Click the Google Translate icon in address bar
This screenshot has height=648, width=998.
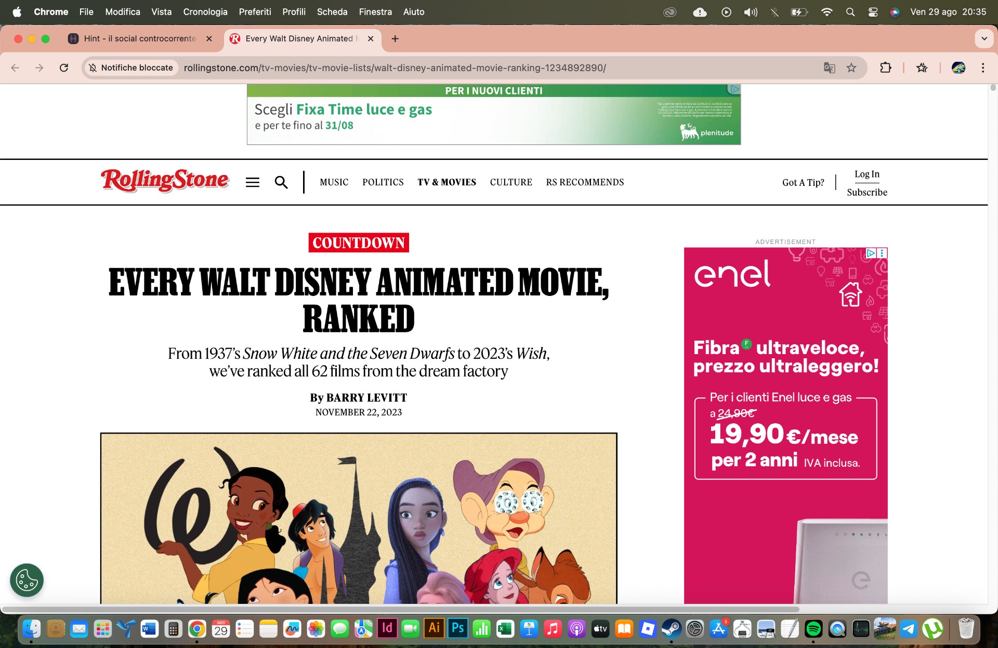tap(829, 67)
